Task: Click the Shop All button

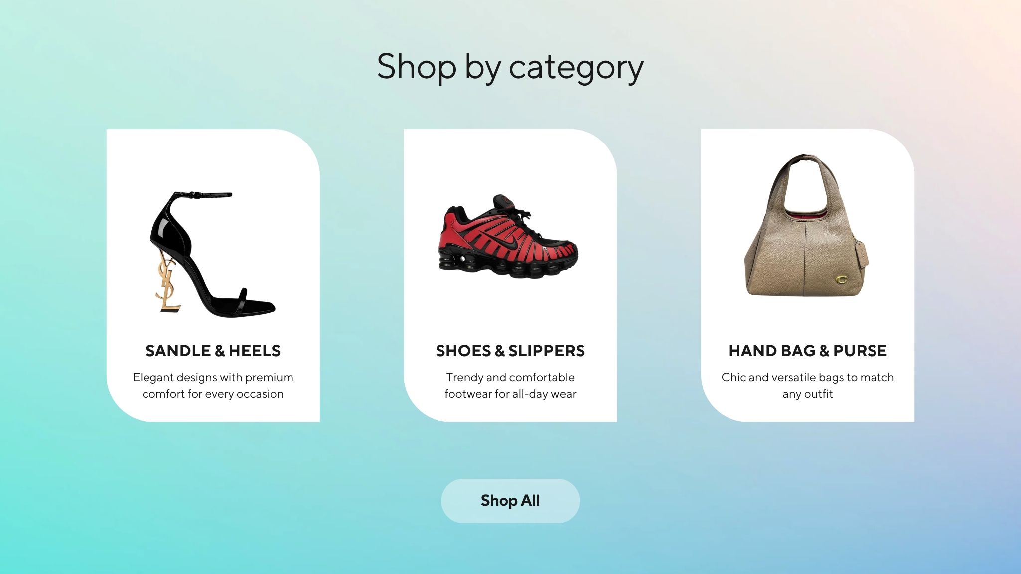Action: pyautogui.click(x=510, y=501)
